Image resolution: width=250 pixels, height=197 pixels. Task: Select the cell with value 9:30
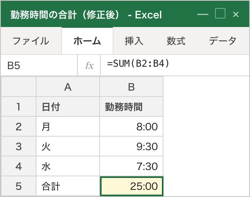tap(131, 146)
